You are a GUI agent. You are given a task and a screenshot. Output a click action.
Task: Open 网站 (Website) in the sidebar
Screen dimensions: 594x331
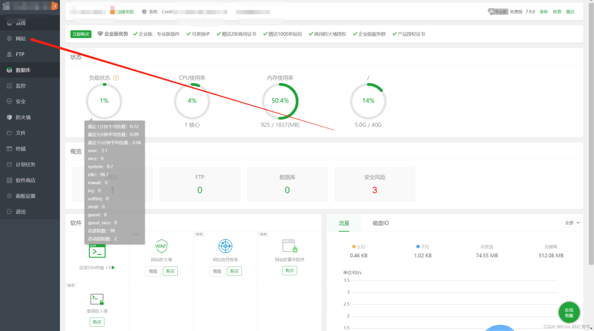[20, 39]
